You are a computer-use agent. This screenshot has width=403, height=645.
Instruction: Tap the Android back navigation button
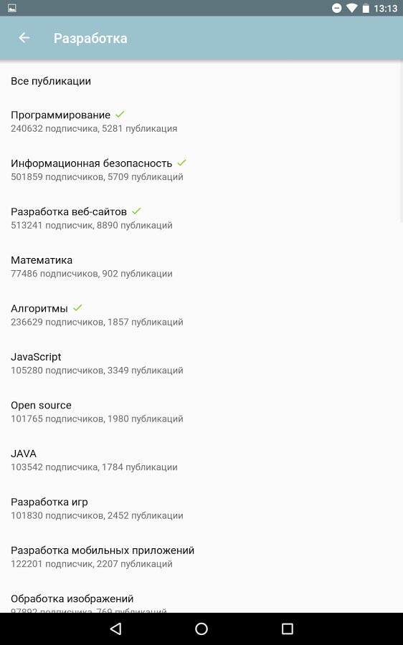point(115,628)
